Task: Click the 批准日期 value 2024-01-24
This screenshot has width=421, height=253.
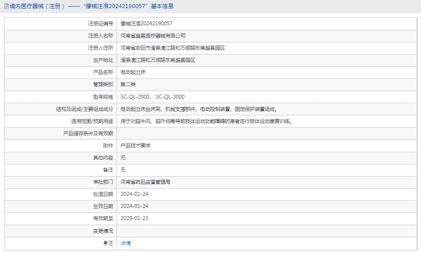Action: (x=134, y=194)
